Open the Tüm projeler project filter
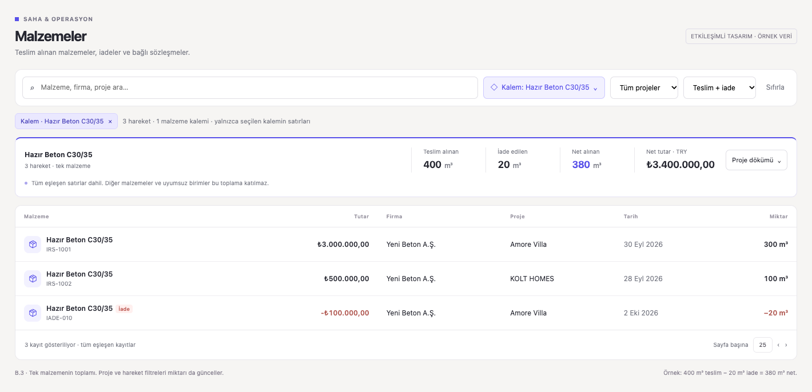Image resolution: width=812 pixels, height=392 pixels. click(644, 88)
